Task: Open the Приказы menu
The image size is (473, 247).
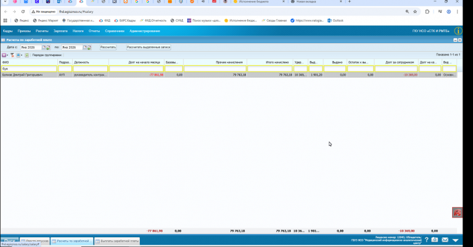Action: 24,31
